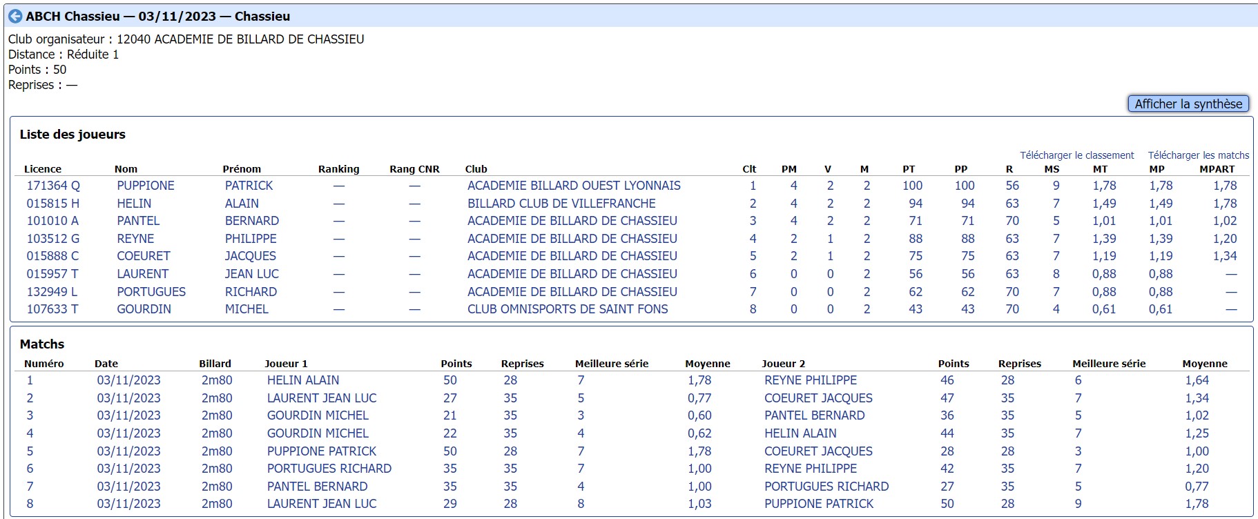The height and width of the screenshot is (519, 1258).
Task: Click licence 132949 L
Action: click(x=52, y=292)
